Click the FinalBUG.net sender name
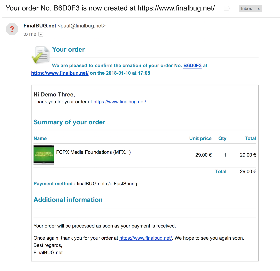The image size is (280, 271). [40, 26]
